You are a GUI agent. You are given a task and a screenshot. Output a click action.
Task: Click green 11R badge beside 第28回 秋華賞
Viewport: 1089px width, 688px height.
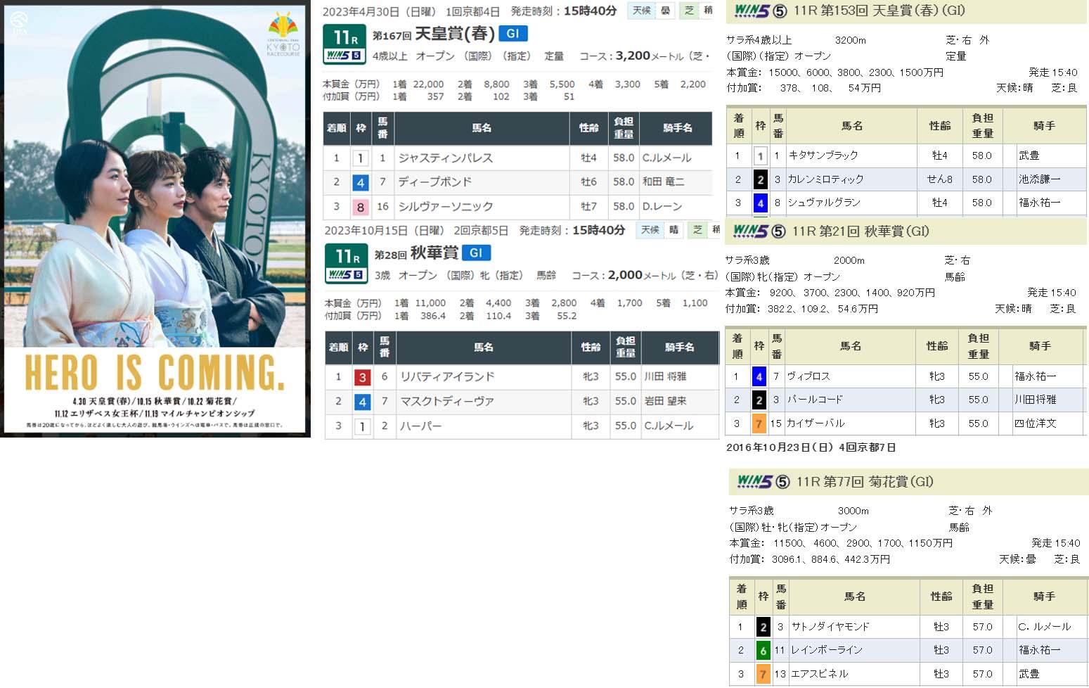click(x=346, y=264)
